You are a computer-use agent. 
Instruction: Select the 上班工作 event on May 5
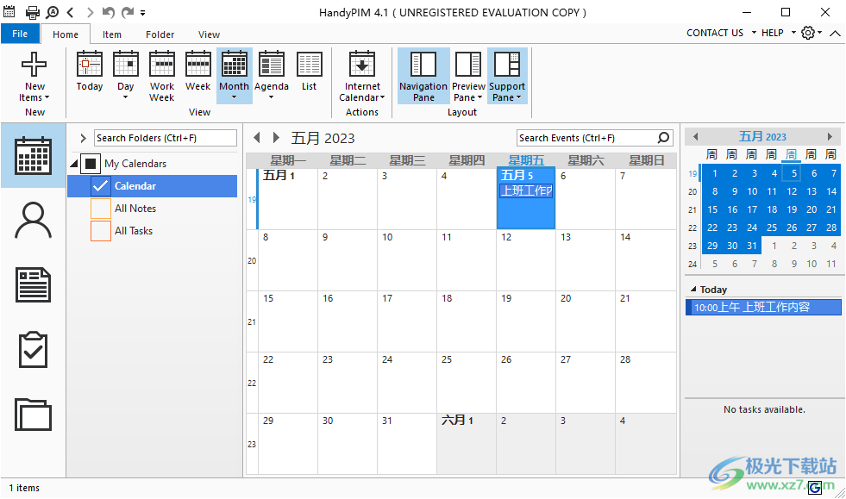point(526,191)
